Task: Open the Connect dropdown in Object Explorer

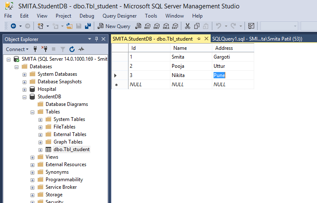Action: tap(17, 49)
